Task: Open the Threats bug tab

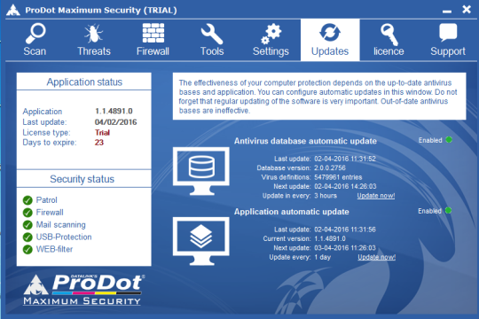Action: pyautogui.click(x=94, y=40)
